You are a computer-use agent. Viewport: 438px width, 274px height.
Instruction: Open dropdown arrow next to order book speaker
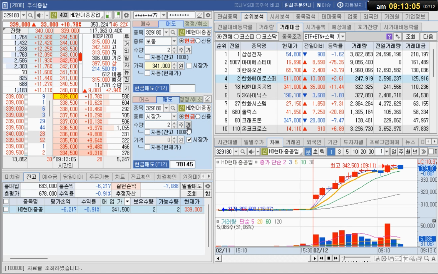[x=46, y=15]
